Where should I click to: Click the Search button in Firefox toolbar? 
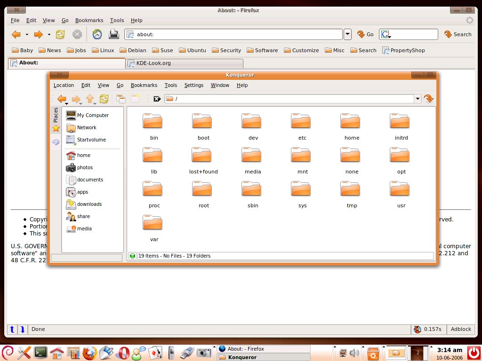(458, 34)
